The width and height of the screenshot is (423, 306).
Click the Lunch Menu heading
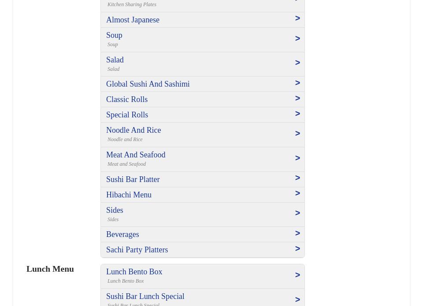50,269
